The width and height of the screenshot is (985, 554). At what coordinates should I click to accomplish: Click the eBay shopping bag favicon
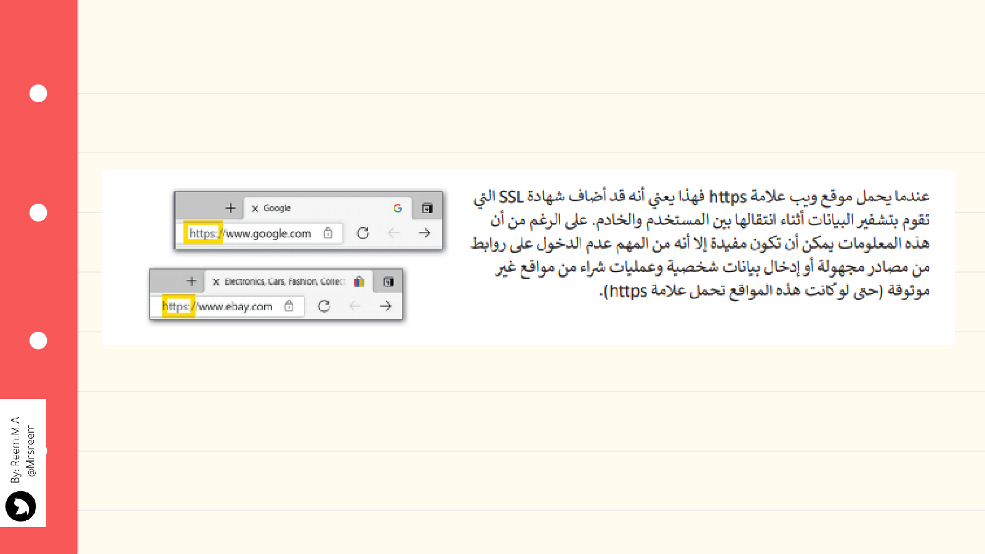click(x=359, y=281)
